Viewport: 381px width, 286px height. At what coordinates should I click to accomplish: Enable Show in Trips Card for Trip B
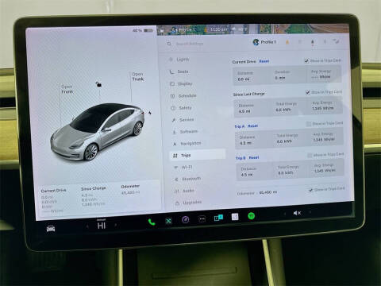click(310, 155)
